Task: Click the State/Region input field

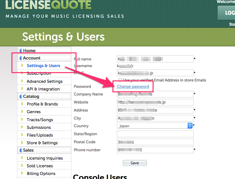Action: tap(155, 134)
